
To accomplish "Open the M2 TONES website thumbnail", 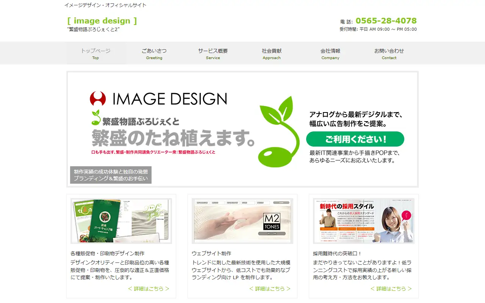I will [242, 221].
